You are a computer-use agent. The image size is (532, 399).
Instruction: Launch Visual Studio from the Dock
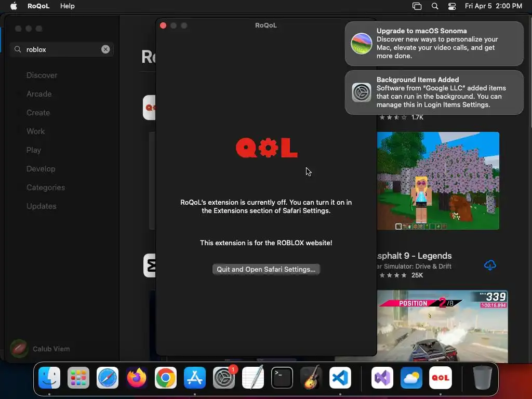click(x=382, y=377)
